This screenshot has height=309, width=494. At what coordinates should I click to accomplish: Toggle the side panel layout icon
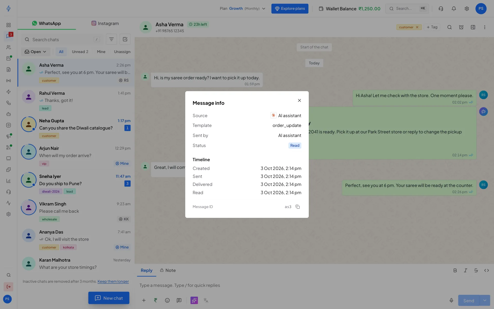click(473, 27)
